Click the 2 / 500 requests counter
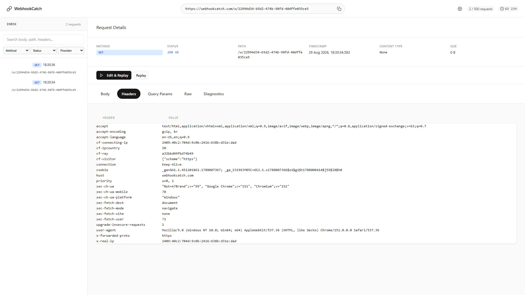 click(x=481, y=9)
